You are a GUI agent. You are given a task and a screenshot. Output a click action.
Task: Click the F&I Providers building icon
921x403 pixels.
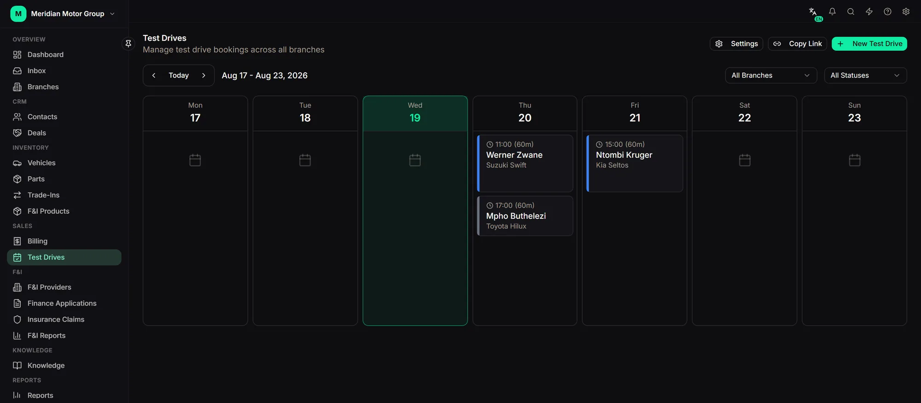(x=17, y=287)
